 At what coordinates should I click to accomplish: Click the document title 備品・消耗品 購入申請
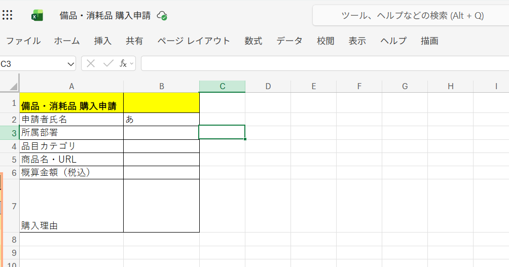(105, 16)
